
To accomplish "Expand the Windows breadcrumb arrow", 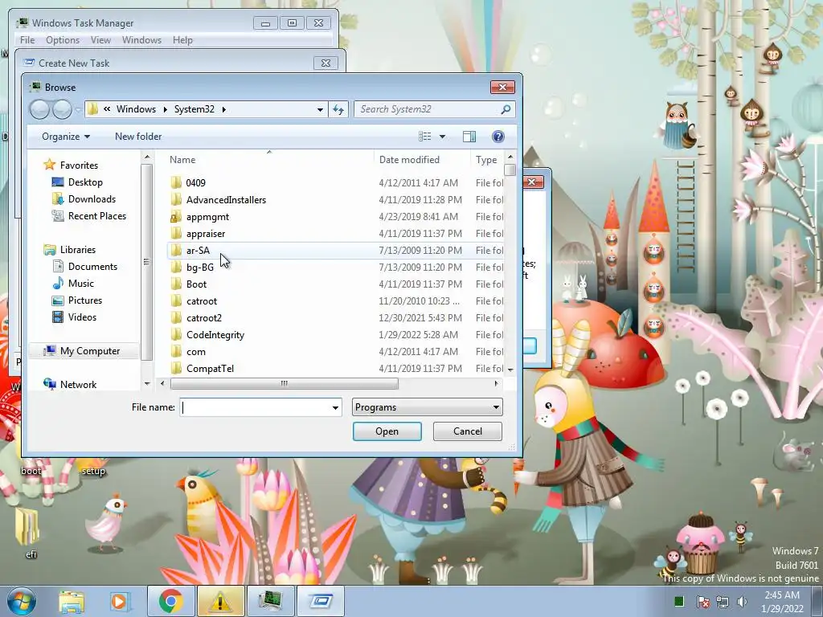I will [x=166, y=109].
